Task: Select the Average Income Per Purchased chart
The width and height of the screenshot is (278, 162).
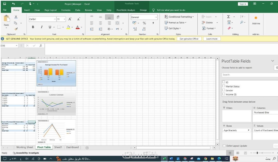Action: [56, 73]
